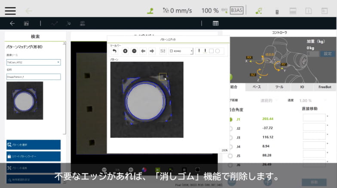Screen dimensions: 337x188
Task: Select the J5 joint radio button
Action: pos(230,156)
